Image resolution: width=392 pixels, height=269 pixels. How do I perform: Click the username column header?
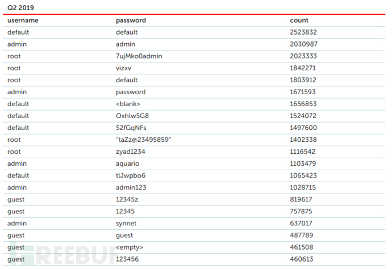pos(23,20)
